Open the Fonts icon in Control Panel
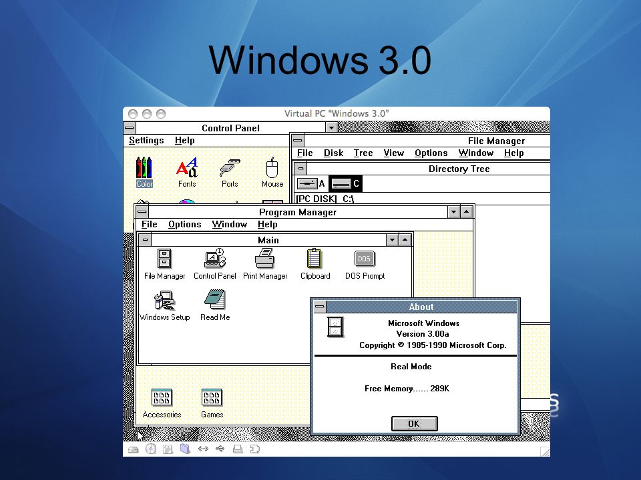Viewport: 641px width, 480px height. tap(187, 172)
